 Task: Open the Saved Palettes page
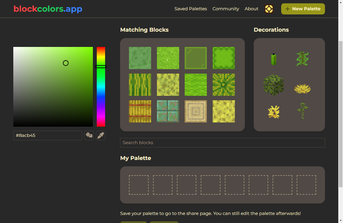(190, 9)
